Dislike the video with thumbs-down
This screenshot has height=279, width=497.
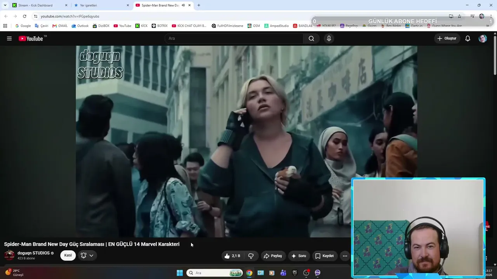[251, 256]
